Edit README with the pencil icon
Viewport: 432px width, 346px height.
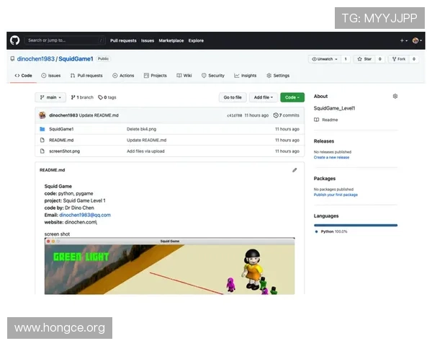(294, 170)
